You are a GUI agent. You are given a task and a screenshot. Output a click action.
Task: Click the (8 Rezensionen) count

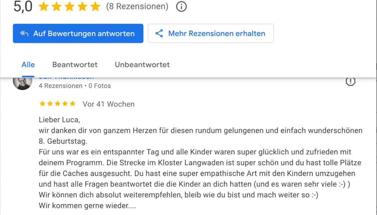[x=137, y=6]
